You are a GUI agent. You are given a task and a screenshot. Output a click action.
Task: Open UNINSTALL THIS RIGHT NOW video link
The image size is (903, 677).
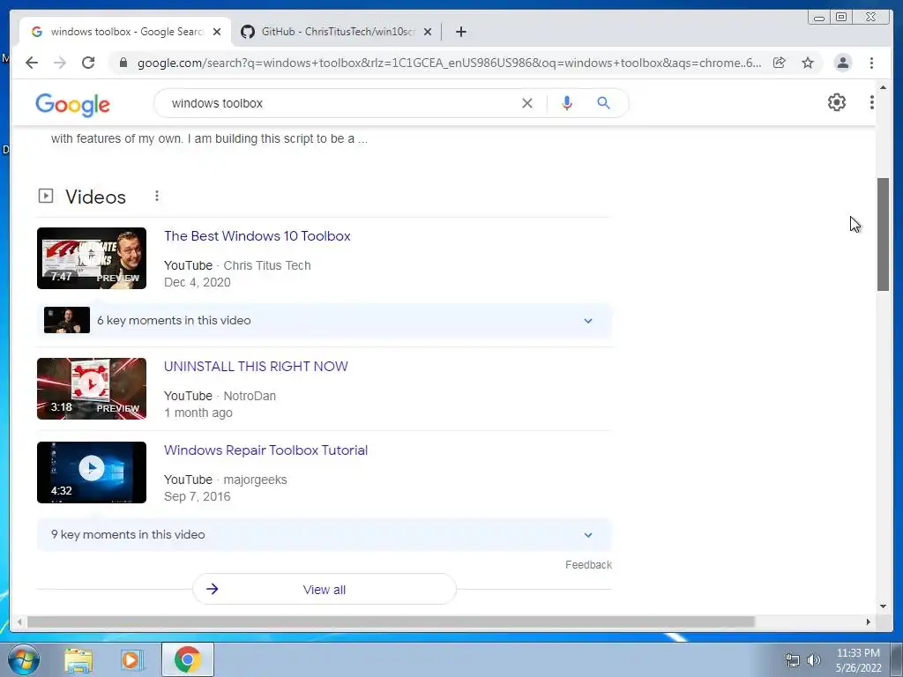(256, 367)
